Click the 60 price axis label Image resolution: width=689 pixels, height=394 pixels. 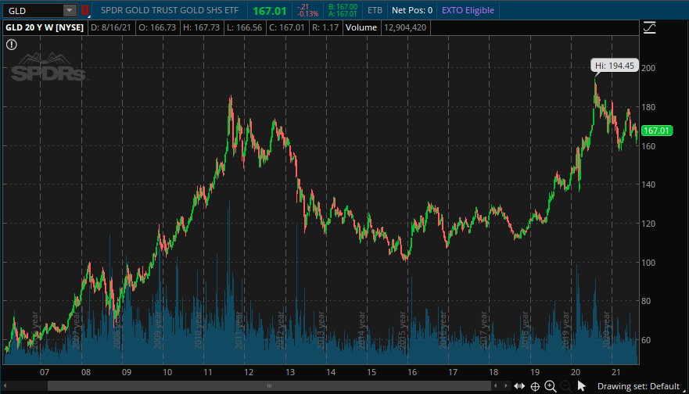[x=646, y=340]
